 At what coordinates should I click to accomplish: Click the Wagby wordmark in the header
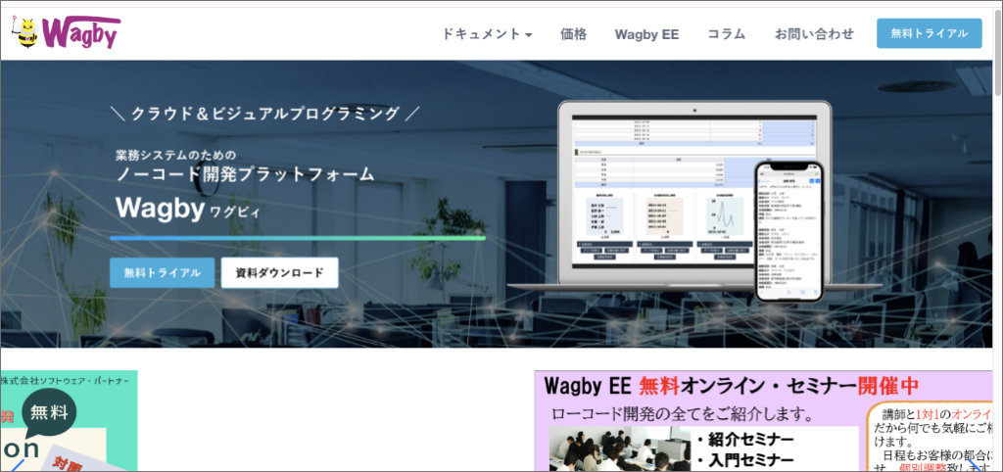82,33
